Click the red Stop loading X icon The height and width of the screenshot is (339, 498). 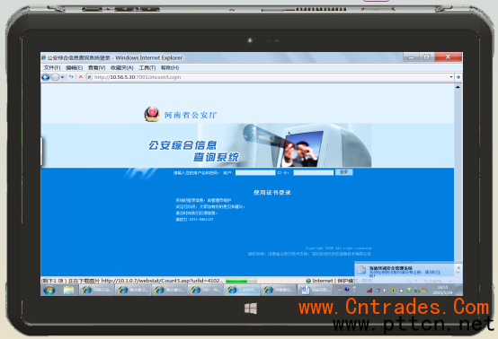click(81, 76)
